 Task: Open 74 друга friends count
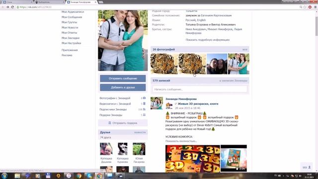105,137
